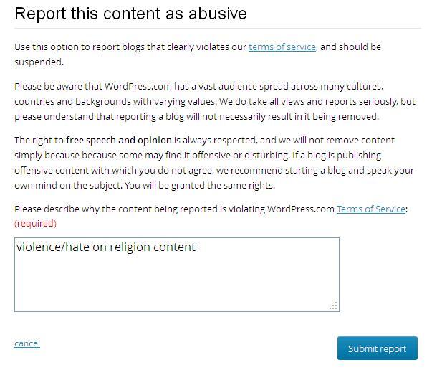Viewport: 437px width, 370px height.
Task: Click the cancel link
Action: coord(27,343)
